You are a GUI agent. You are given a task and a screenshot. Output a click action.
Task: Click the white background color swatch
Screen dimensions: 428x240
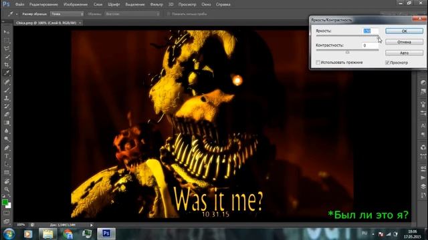9,206
